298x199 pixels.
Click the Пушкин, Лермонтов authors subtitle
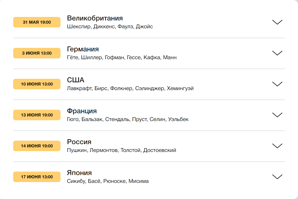coord(121,150)
